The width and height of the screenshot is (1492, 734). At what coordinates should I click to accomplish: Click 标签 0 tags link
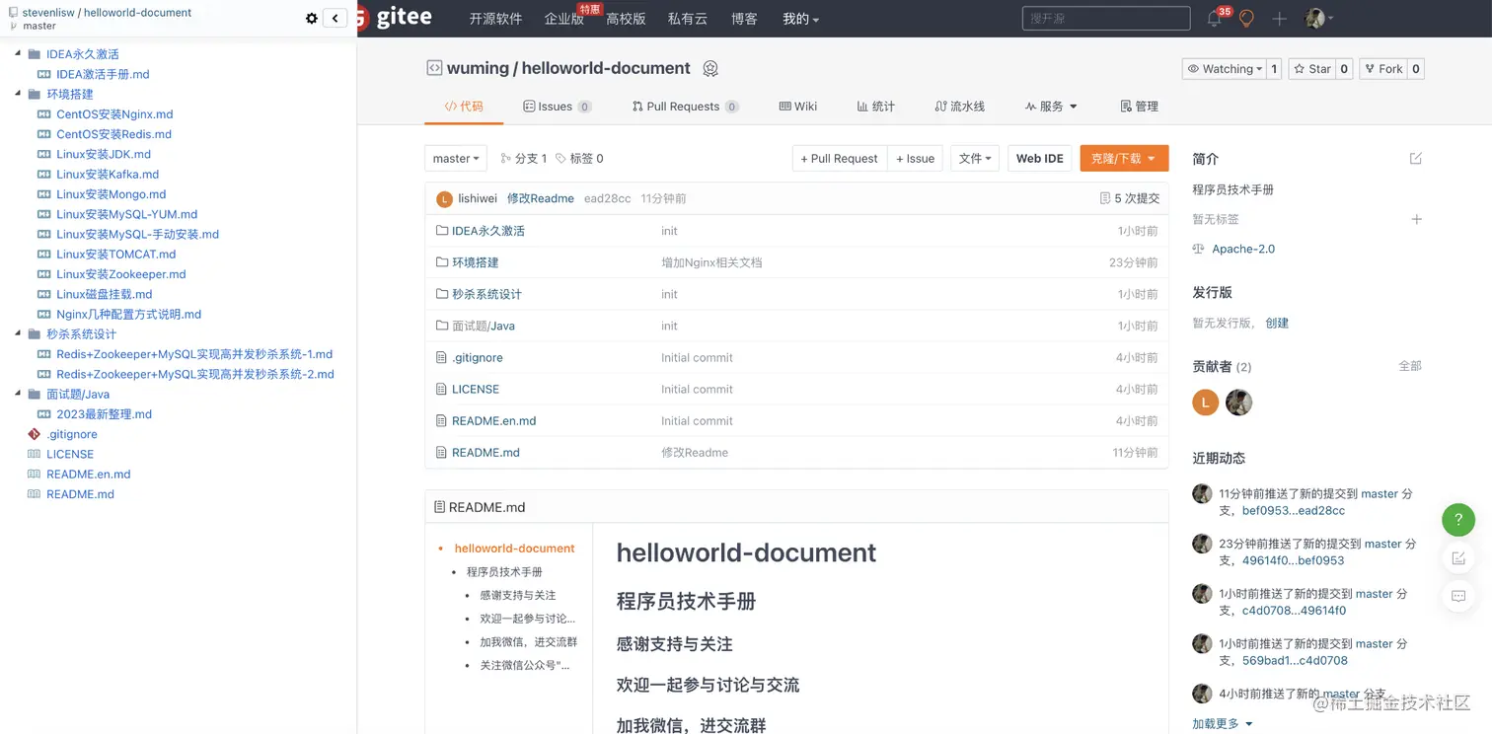pyautogui.click(x=579, y=158)
